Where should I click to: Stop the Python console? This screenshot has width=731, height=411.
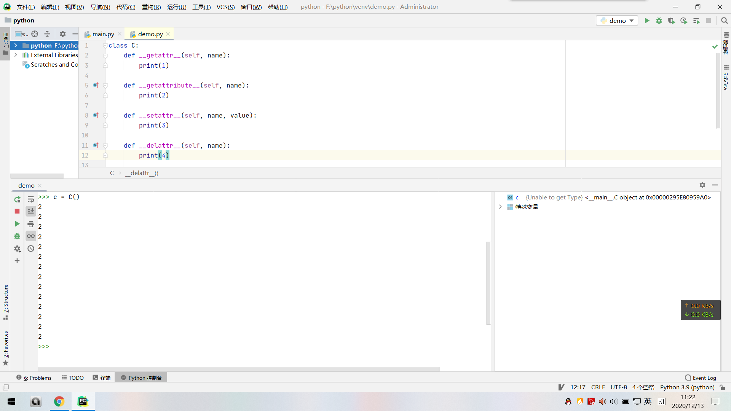tap(17, 211)
